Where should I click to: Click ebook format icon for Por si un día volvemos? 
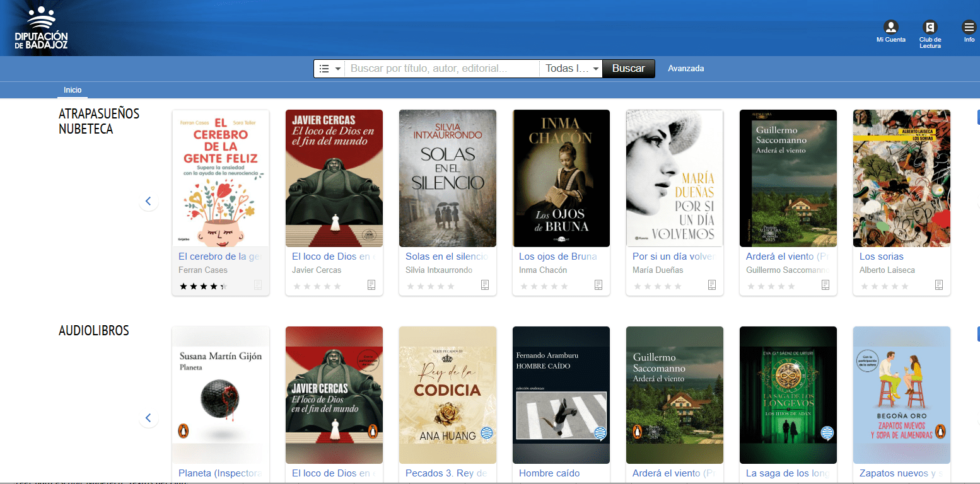(x=712, y=285)
